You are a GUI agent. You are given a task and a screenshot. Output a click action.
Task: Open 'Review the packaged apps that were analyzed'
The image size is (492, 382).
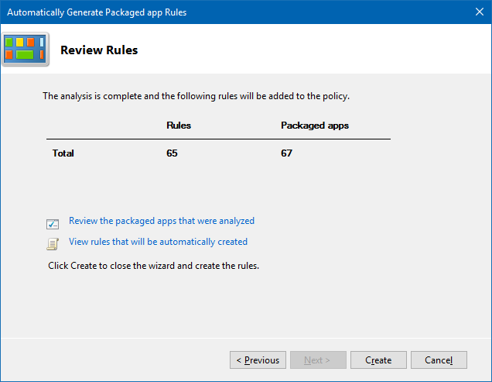tap(161, 221)
